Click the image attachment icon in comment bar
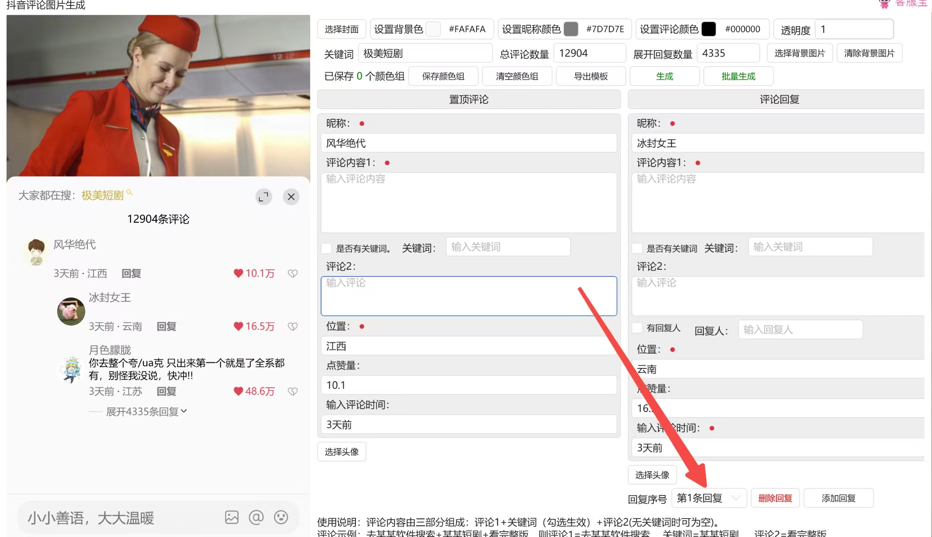This screenshot has height=537, width=932. (232, 518)
